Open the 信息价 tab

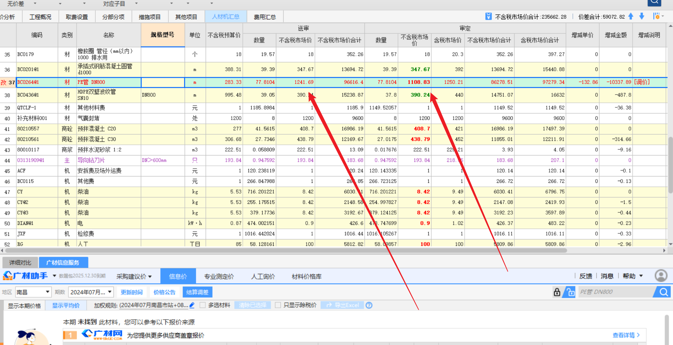click(x=178, y=276)
